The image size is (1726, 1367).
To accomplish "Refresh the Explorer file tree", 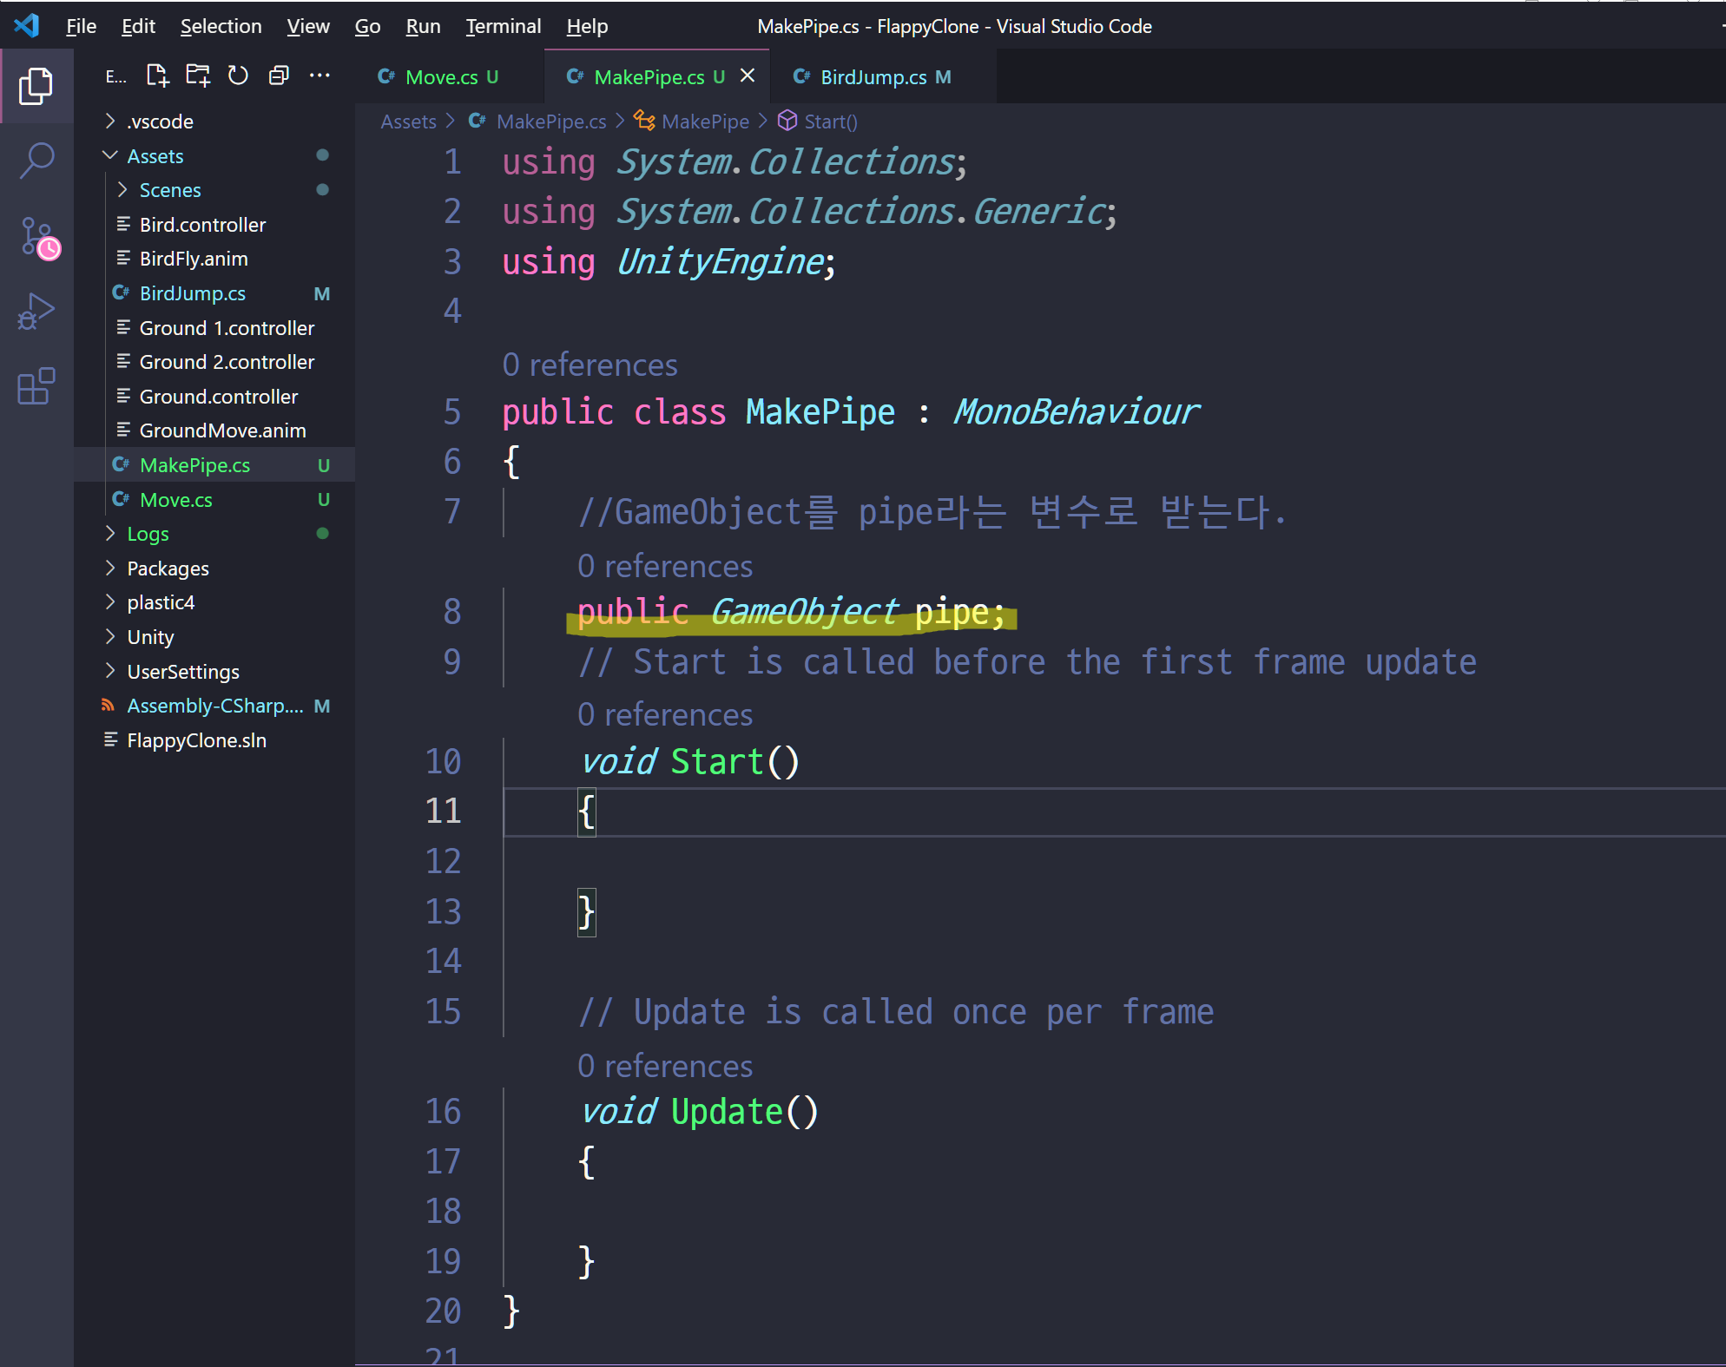I will coord(238,76).
